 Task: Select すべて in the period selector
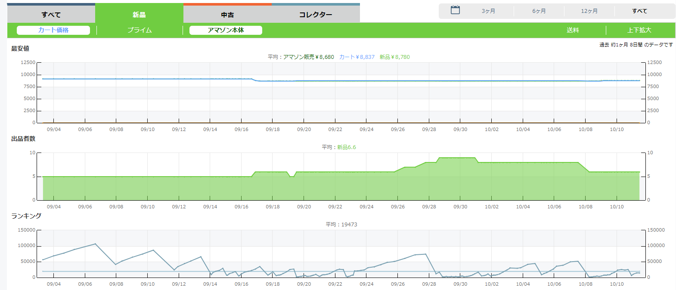(639, 11)
